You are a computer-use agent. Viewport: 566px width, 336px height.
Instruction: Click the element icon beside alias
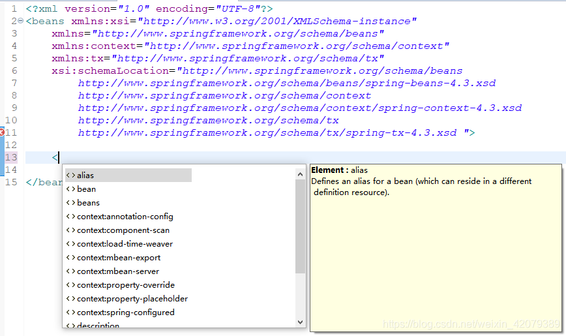[70, 176]
